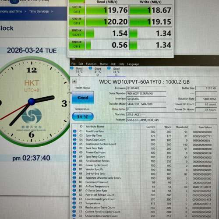This screenshot has height=219, width=219.
Task: Click the Transfer Mode field SATA/300
Action: [146, 104]
